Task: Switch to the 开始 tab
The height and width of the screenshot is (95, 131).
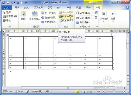Action: [17, 8]
